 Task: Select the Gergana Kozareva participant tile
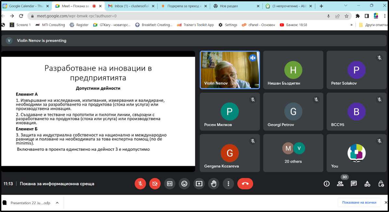(x=230, y=153)
